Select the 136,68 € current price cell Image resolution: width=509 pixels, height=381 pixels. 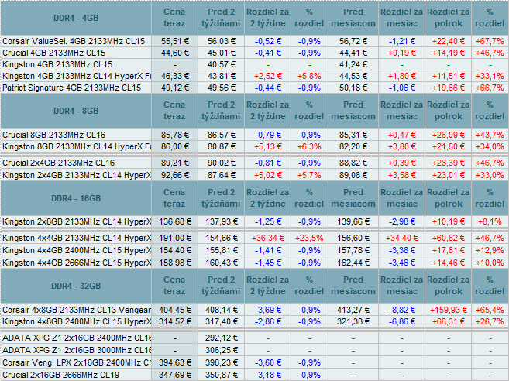tap(174, 222)
